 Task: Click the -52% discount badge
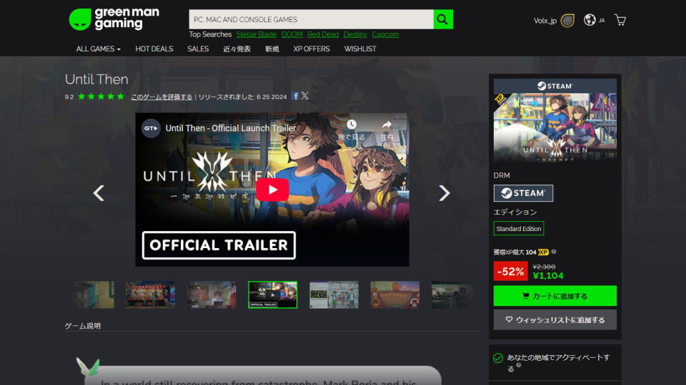tap(510, 271)
